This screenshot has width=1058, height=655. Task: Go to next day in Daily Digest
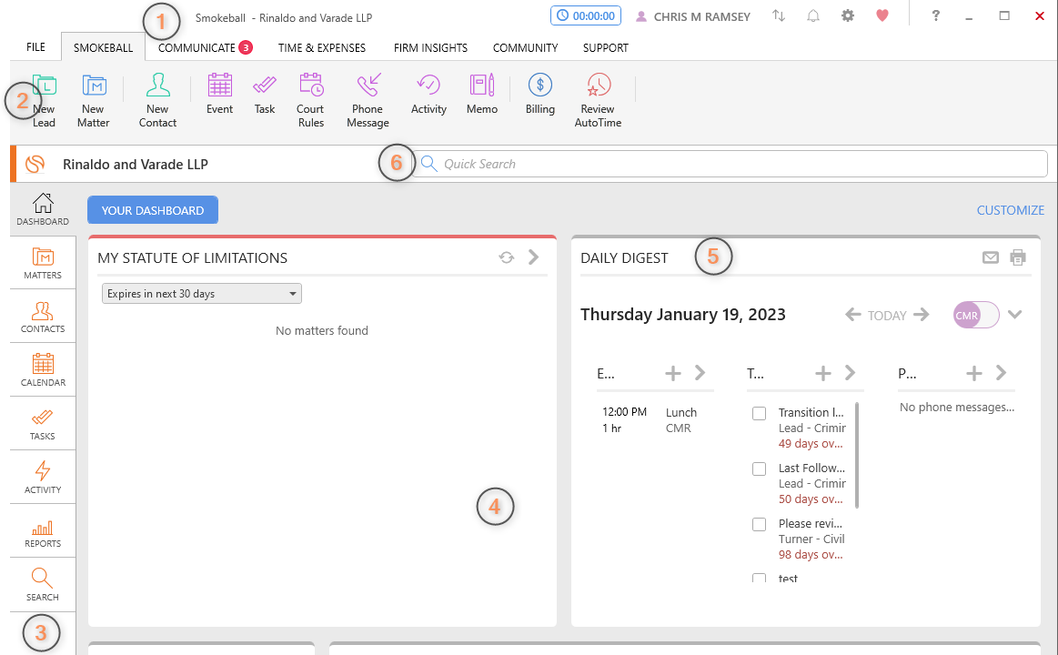coord(921,315)
